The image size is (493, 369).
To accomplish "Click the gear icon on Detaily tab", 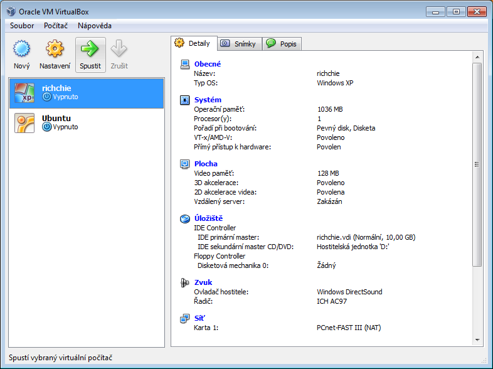I will point(179,43).
